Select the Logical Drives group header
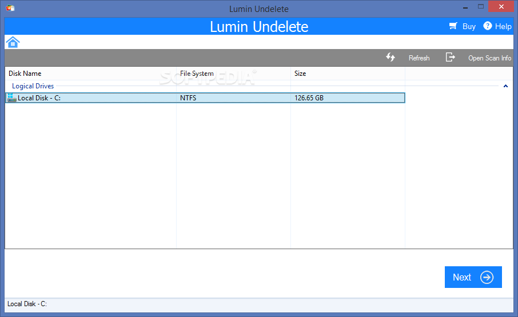 pos(33,86)
